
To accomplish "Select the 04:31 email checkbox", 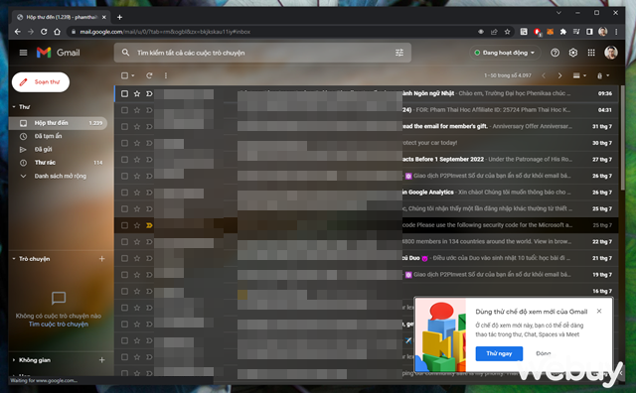I will 124,110.
